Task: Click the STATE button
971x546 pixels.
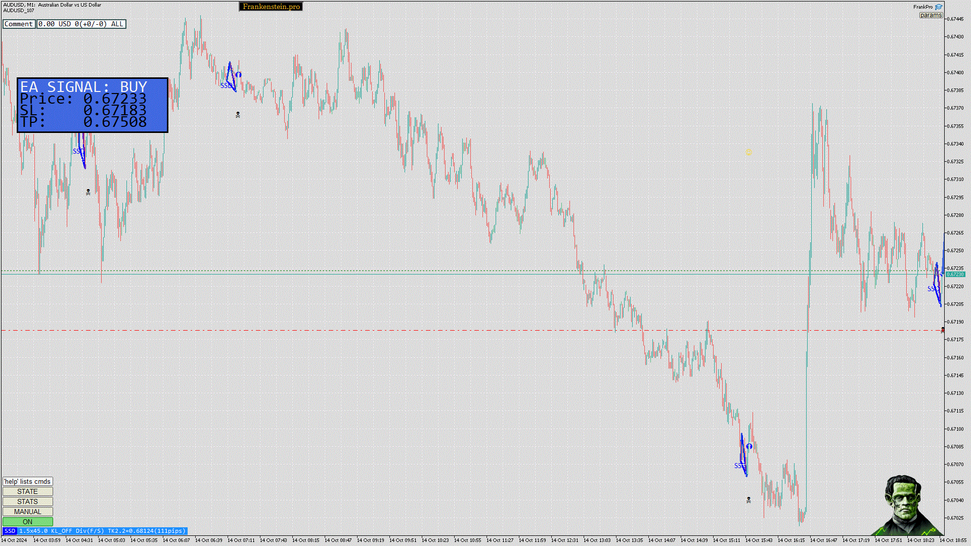Action: [x=27, y=491]
